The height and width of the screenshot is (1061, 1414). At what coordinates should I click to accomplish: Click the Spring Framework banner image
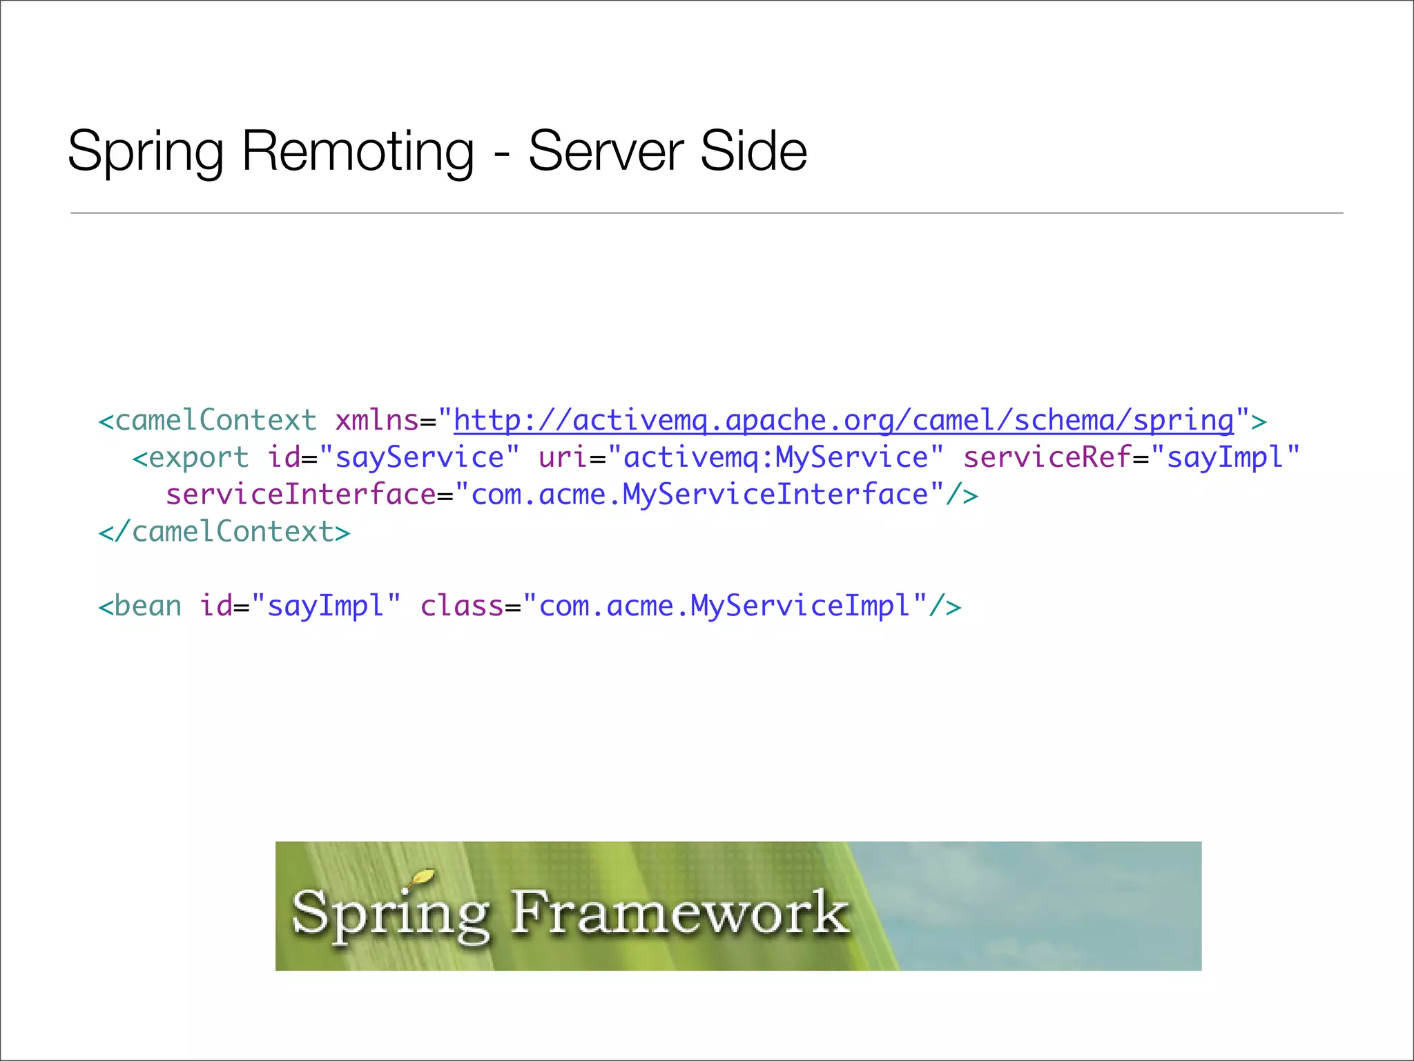coord(738,906)
